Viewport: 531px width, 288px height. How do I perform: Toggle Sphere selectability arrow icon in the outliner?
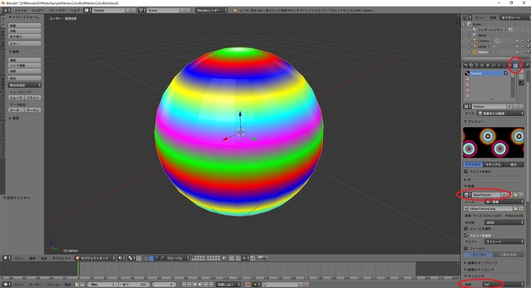coord(523,52)
